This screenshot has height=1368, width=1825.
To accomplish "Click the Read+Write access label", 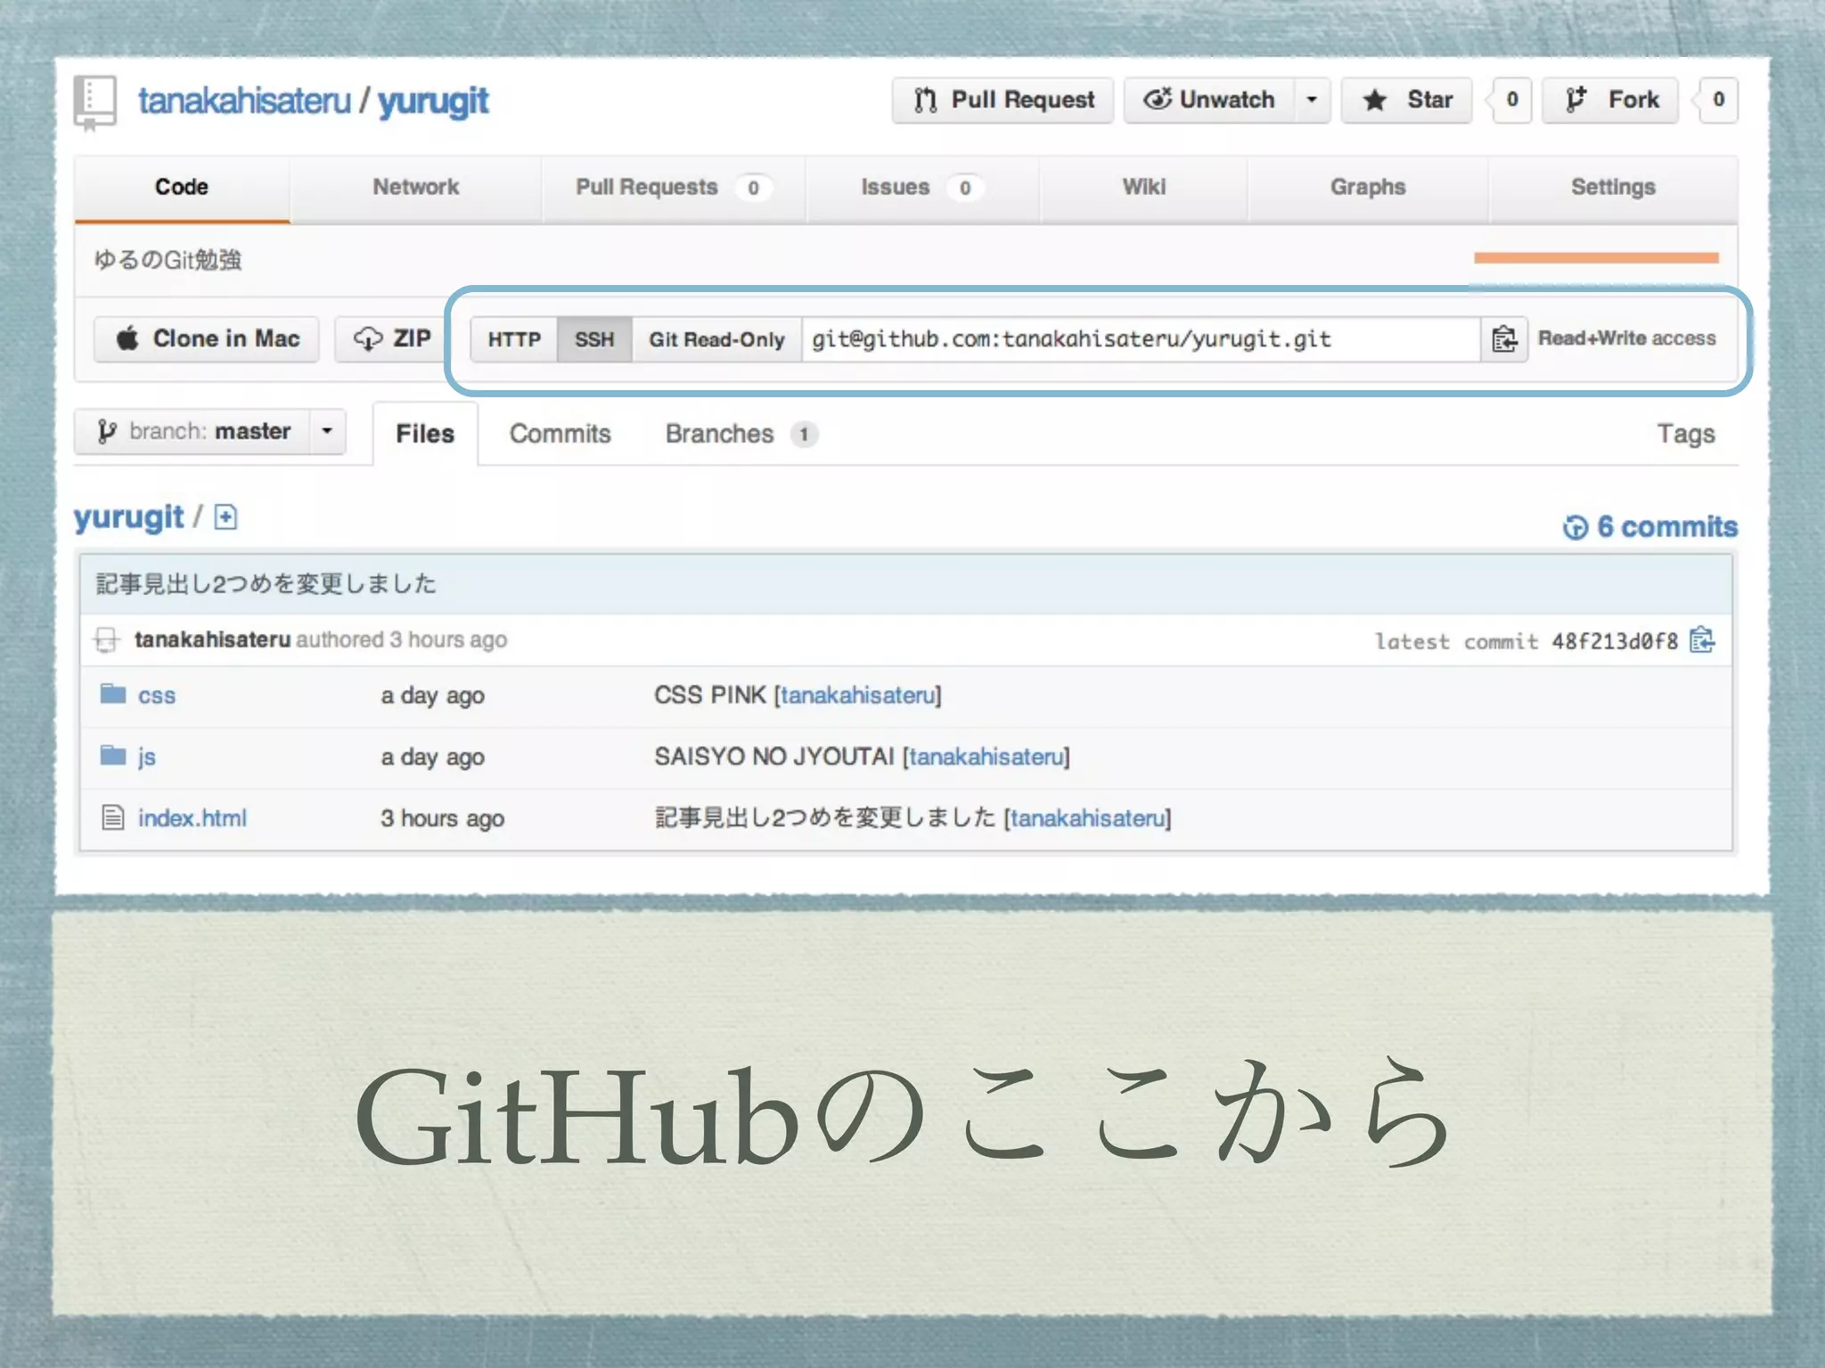I will [x=1626, y=338].
